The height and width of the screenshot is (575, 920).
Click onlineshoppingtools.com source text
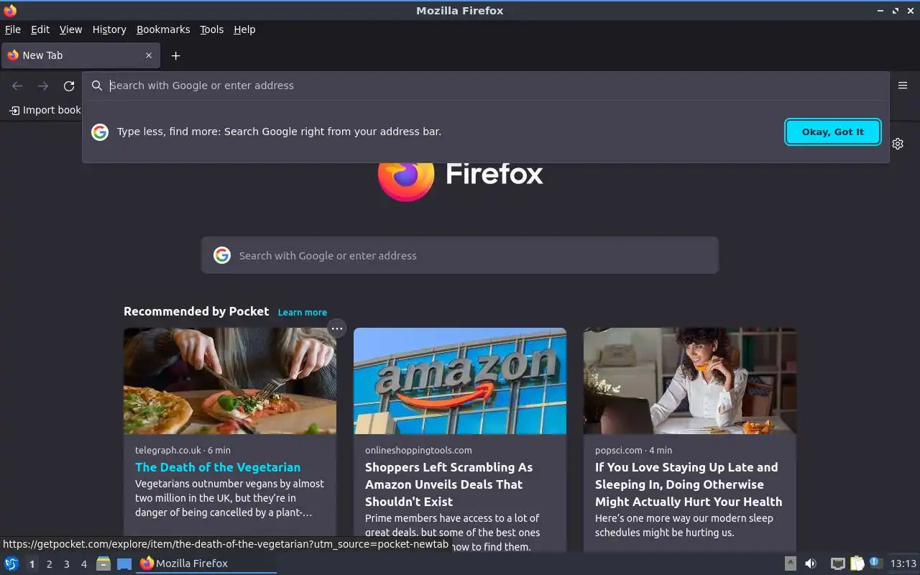(418, 450)
